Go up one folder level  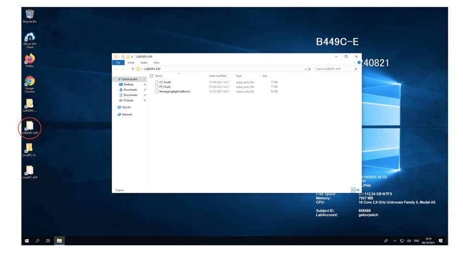(133, 69)
